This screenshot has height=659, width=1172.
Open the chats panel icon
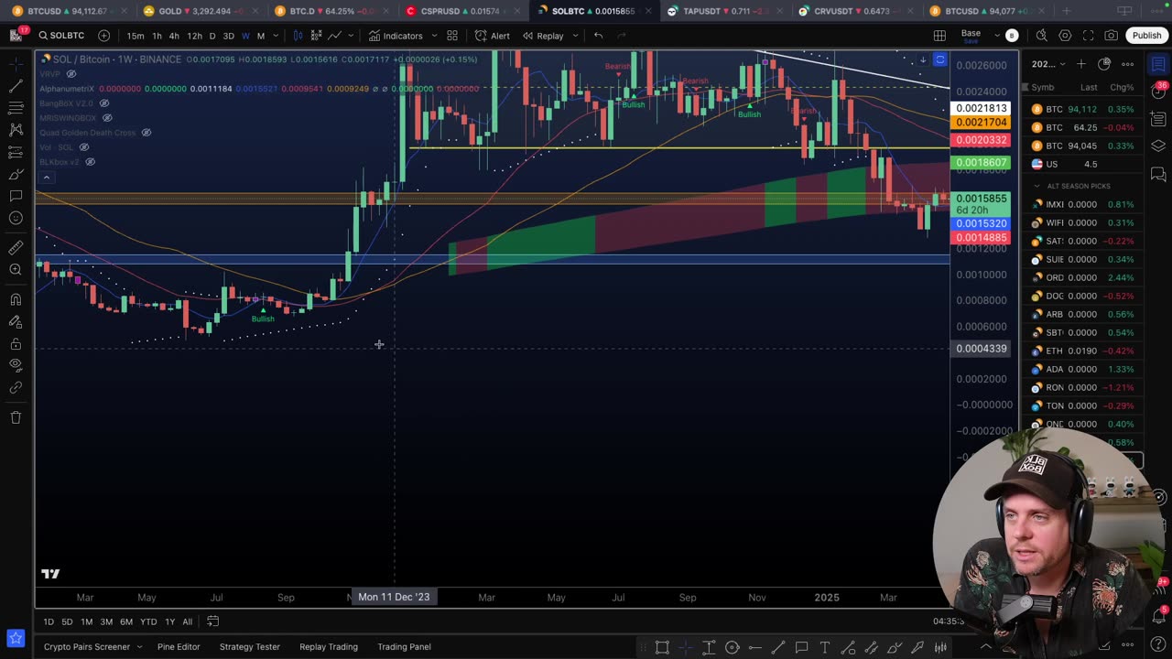[1158, 174]
